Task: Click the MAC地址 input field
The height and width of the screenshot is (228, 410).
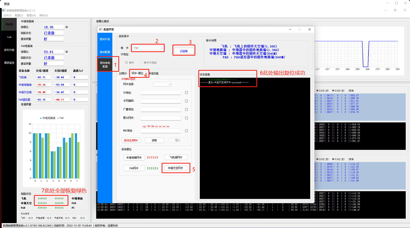Action: point(161,131)
